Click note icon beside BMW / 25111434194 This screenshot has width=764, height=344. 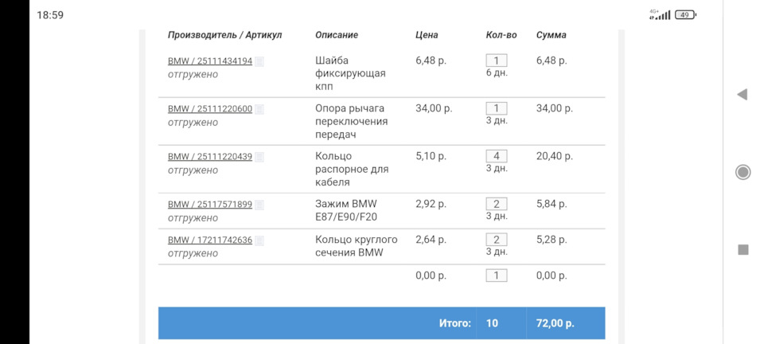259,61
